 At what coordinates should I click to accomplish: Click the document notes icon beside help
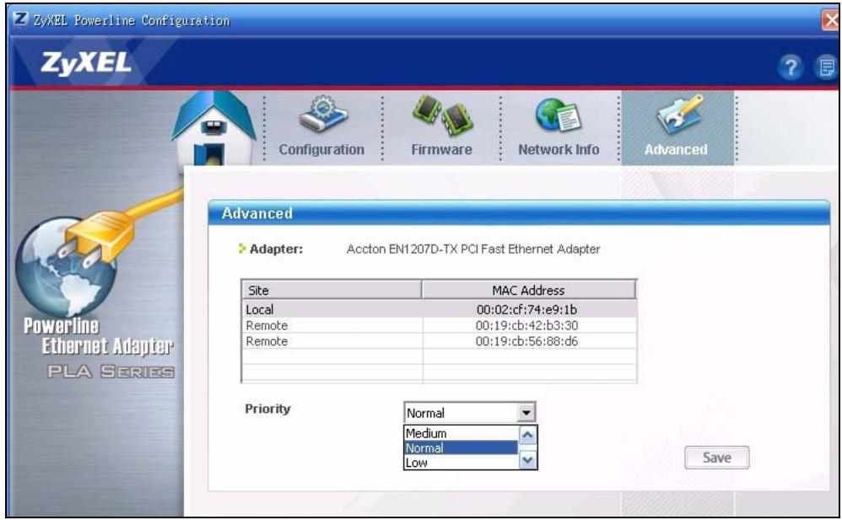[827, 67]
